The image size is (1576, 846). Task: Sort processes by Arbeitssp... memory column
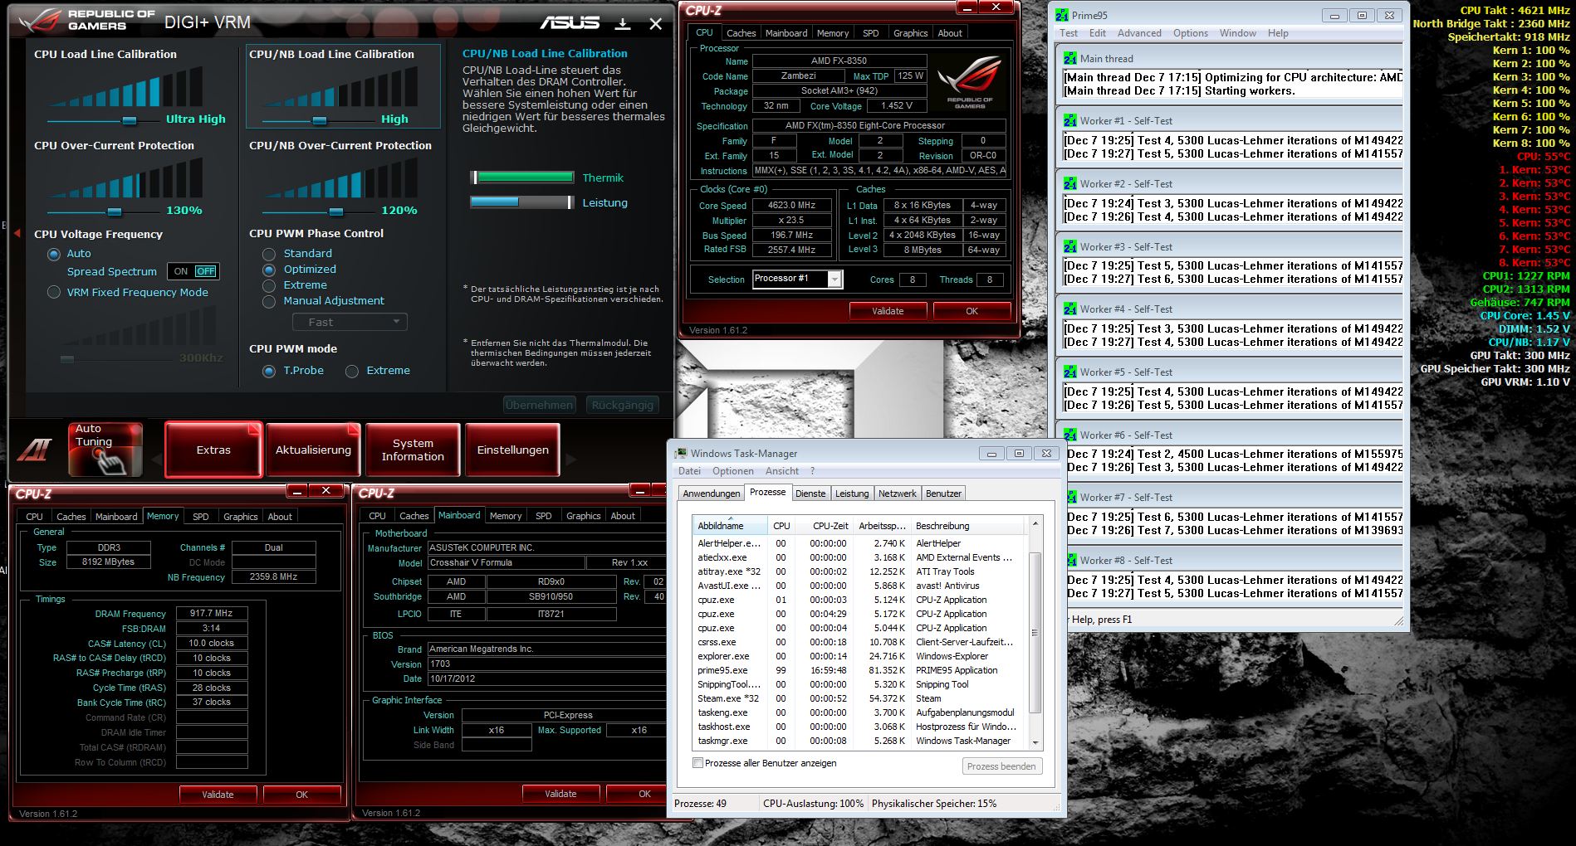pyautogui.click(x=883, y=526)
